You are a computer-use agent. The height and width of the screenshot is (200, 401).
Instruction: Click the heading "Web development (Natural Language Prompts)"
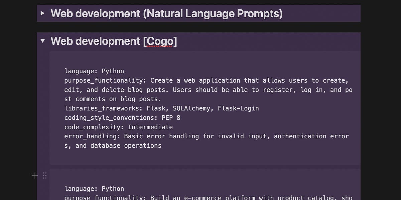(166, 13)
